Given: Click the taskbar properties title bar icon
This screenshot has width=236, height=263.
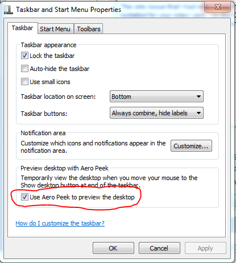Looking at the screenshot, I should [x=9, y=10].
